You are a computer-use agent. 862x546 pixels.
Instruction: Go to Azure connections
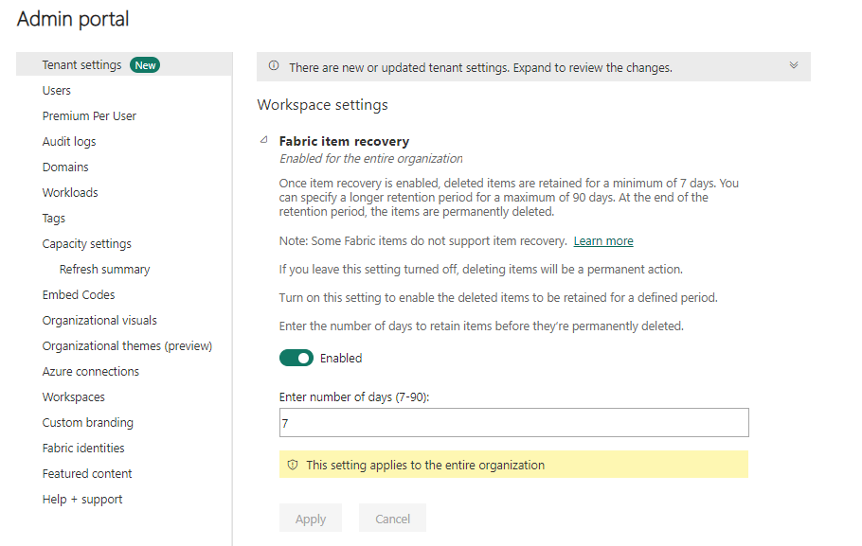pos(90,372)
